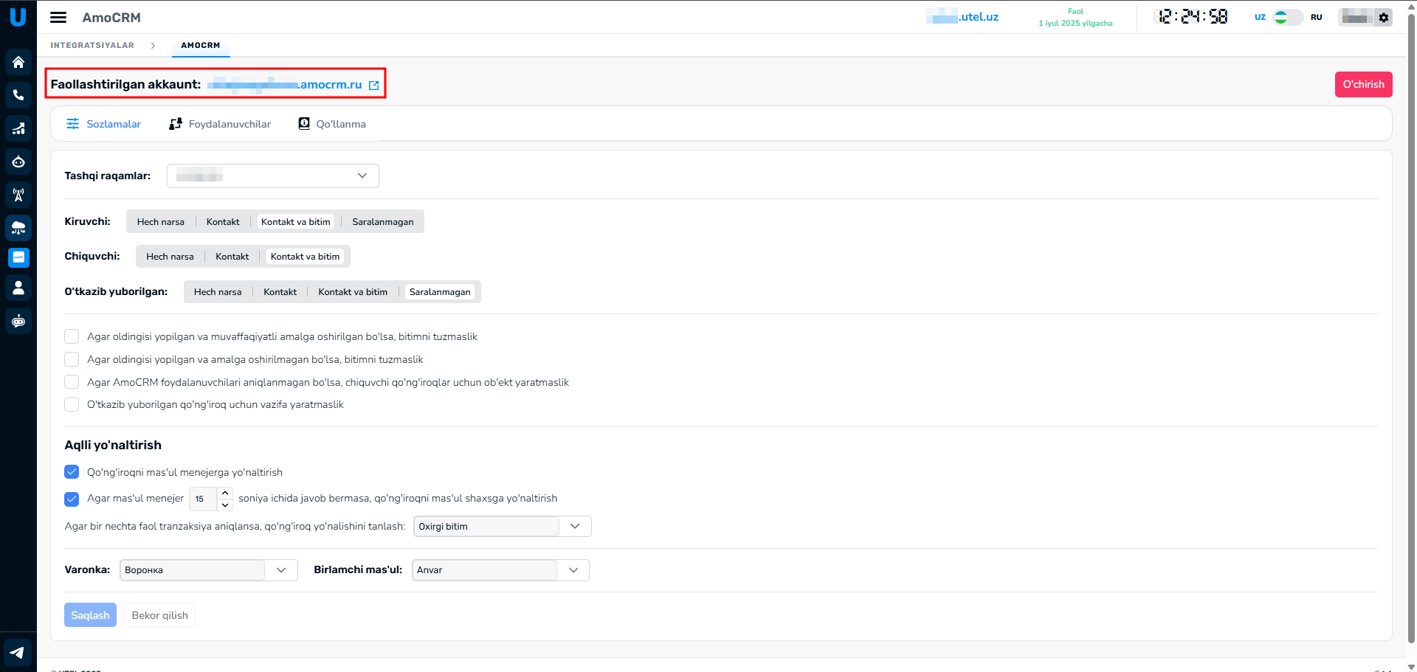Open the phone calls sidebar icon
1417x672 pixels.
pyautogui.click(x=18, y=95)
